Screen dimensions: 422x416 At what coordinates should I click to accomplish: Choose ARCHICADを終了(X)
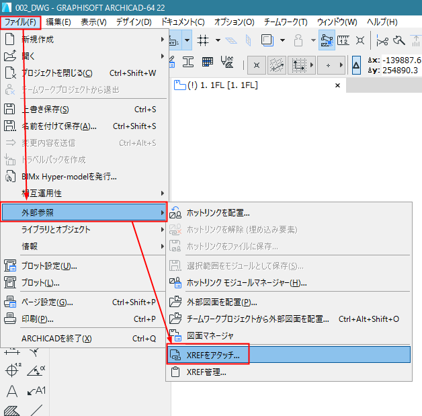point(84,339)
